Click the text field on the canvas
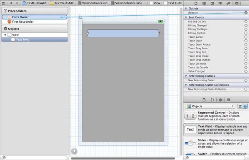The image size is (249, 160). (x=123, y=33)
